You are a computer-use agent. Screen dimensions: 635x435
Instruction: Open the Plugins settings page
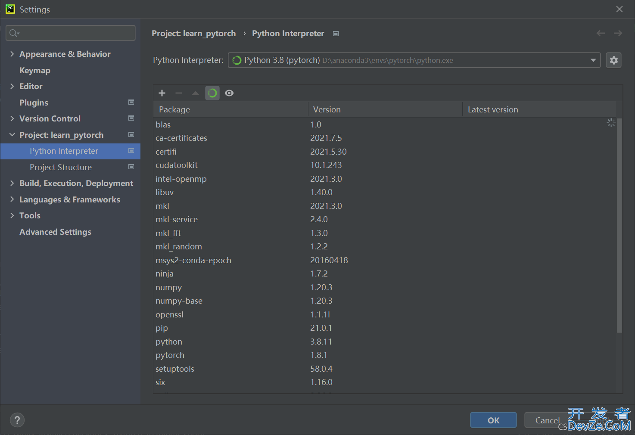[34, 103]
